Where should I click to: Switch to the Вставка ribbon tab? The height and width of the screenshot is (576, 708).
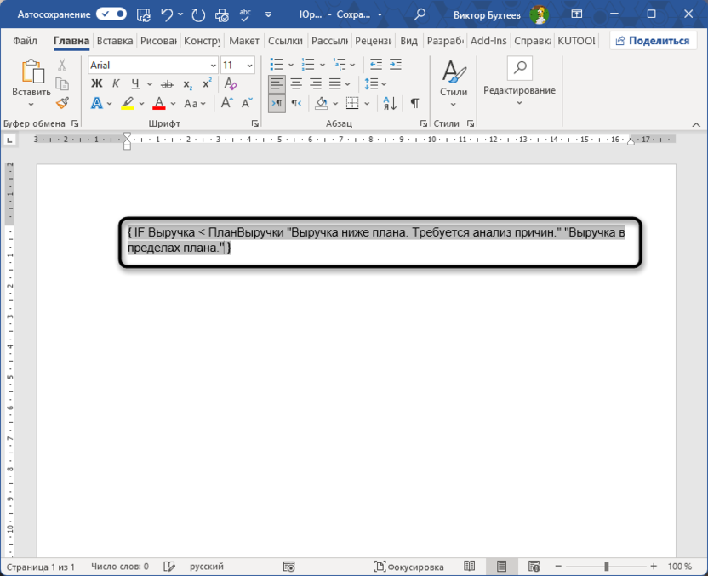115,41
